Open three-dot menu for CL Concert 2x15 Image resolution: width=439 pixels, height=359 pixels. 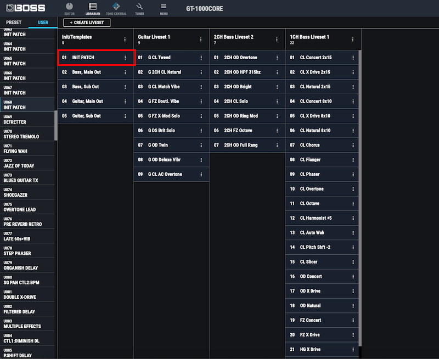click(353, 58)
